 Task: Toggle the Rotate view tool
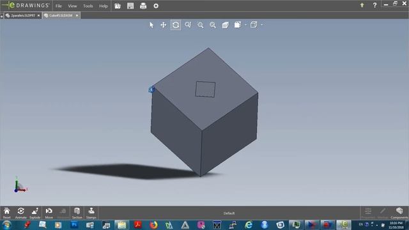[176, 25]
